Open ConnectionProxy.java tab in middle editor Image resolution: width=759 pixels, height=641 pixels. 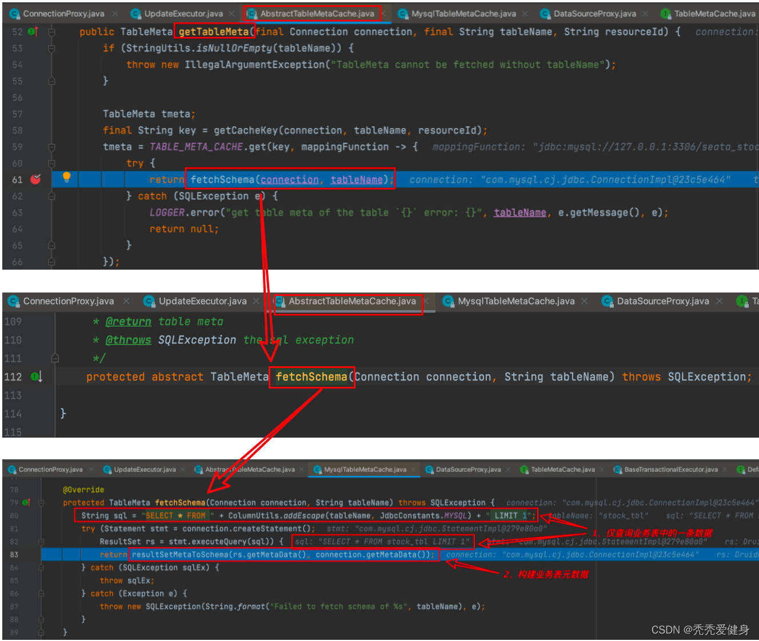tap(68, 301)
